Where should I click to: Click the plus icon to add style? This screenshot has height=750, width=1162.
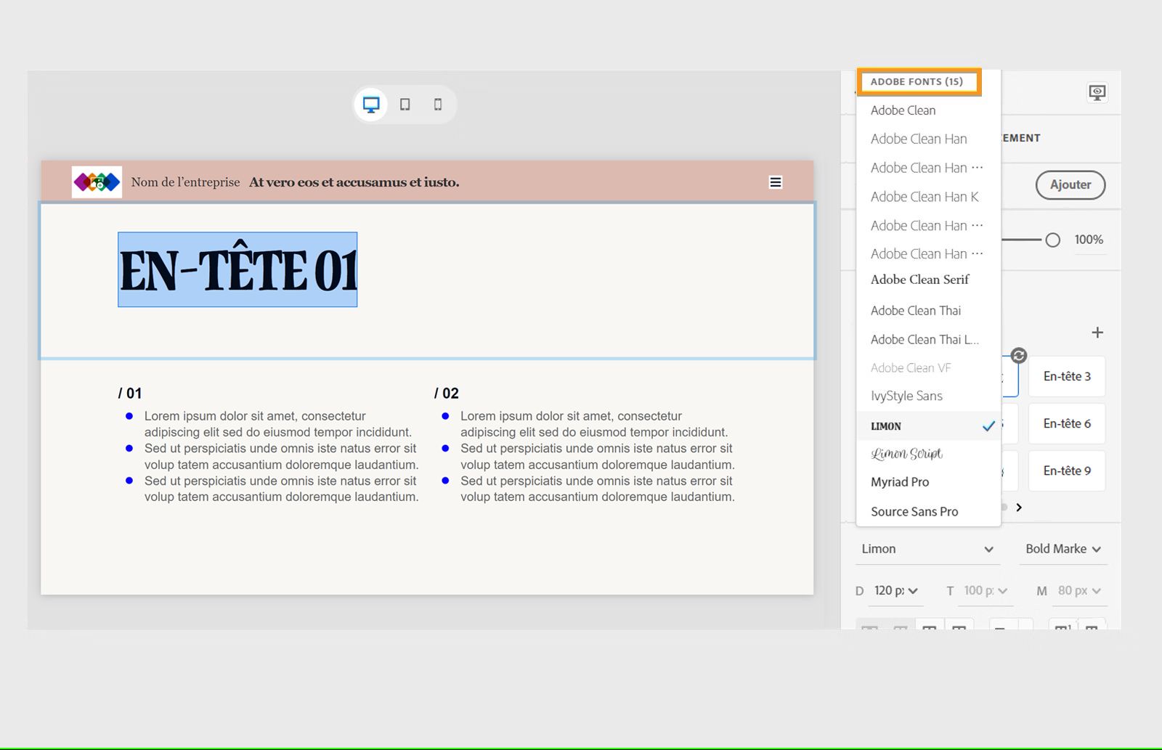1097,333
